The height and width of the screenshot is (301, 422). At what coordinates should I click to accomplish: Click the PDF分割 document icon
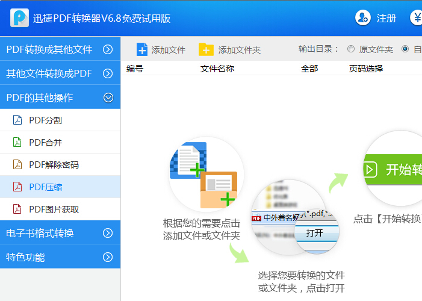pos(17,120)
